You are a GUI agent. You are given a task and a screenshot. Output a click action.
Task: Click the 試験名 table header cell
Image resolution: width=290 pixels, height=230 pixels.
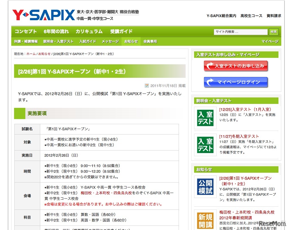(27, 129)
